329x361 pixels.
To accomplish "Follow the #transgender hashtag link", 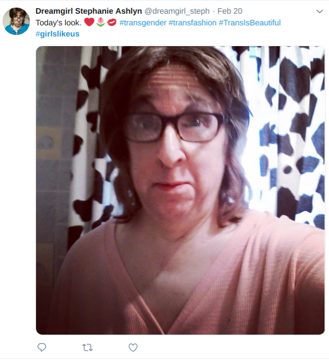I will [143, 22].
